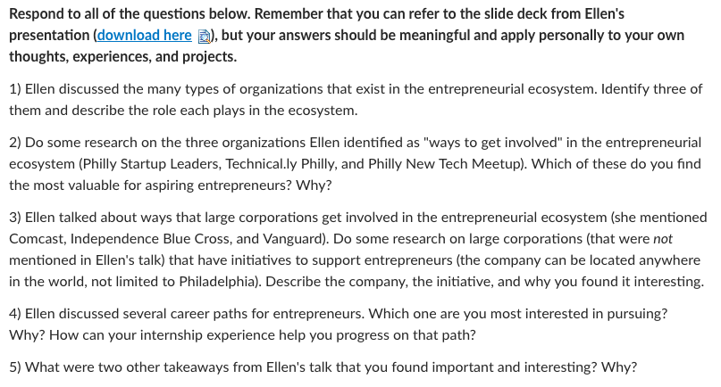Click question 5 about two other takeaways
The width and height of the screenshot is (721, 387).
[323, 367]
